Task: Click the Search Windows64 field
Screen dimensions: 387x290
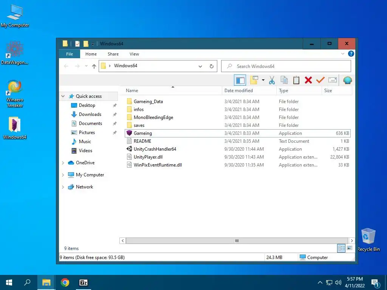Action: coord(286,66)
